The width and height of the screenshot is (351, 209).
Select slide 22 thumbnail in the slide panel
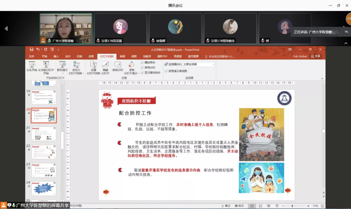click(44, 152)
